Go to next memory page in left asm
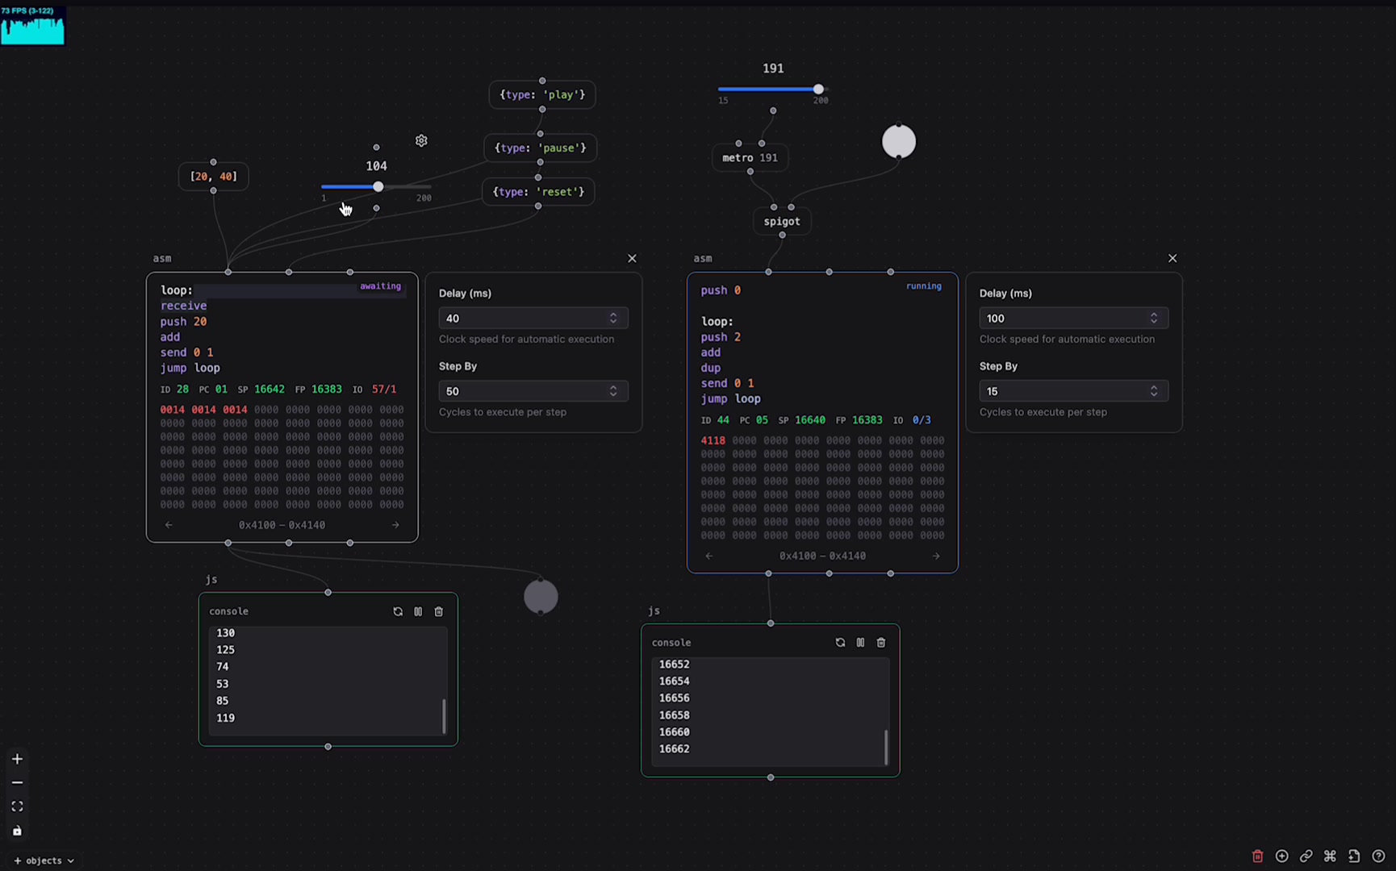Screen dimensions: 1396x871 (x=395, y=525)
